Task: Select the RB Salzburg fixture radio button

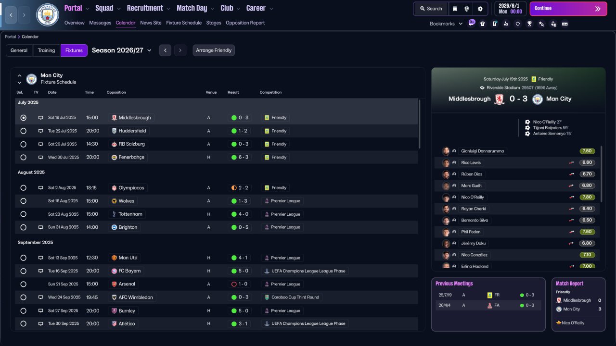Action: coord(23,144)
